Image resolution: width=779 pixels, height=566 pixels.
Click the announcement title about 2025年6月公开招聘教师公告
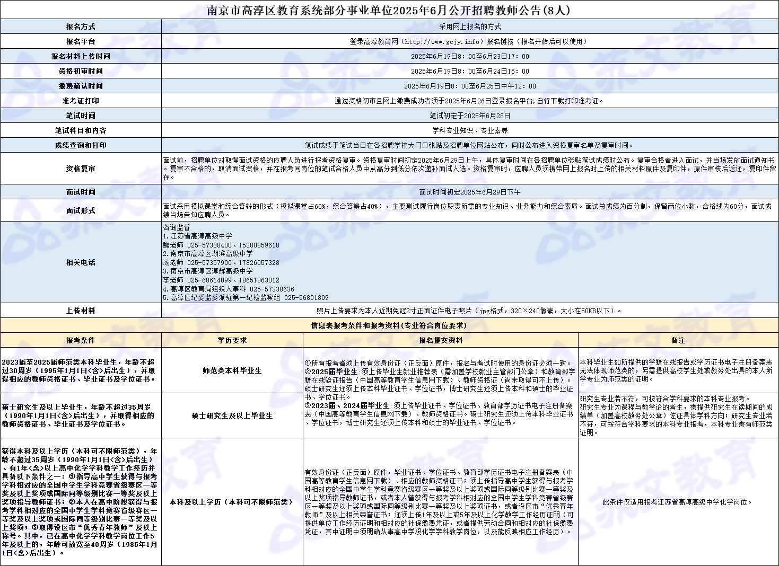[389, 10]
